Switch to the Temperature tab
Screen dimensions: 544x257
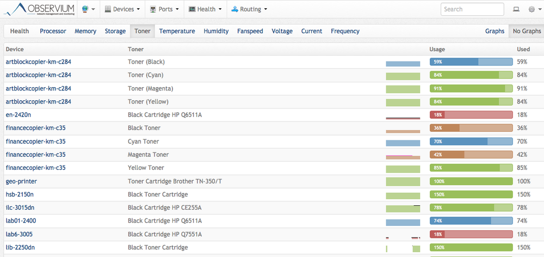[x=177, y=31]
